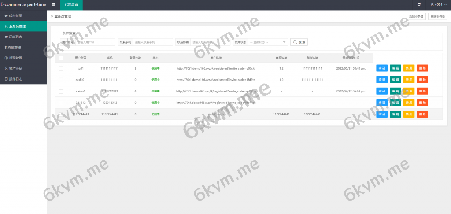This screenshot has height=214, width=451.
Task: Select 业务员管理 in the sidebar menu
Action: (x=17, y=26)
